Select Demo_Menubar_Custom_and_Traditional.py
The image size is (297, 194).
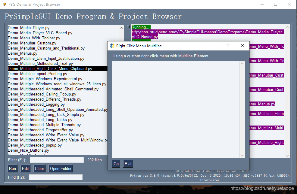[x=46, y=48]
